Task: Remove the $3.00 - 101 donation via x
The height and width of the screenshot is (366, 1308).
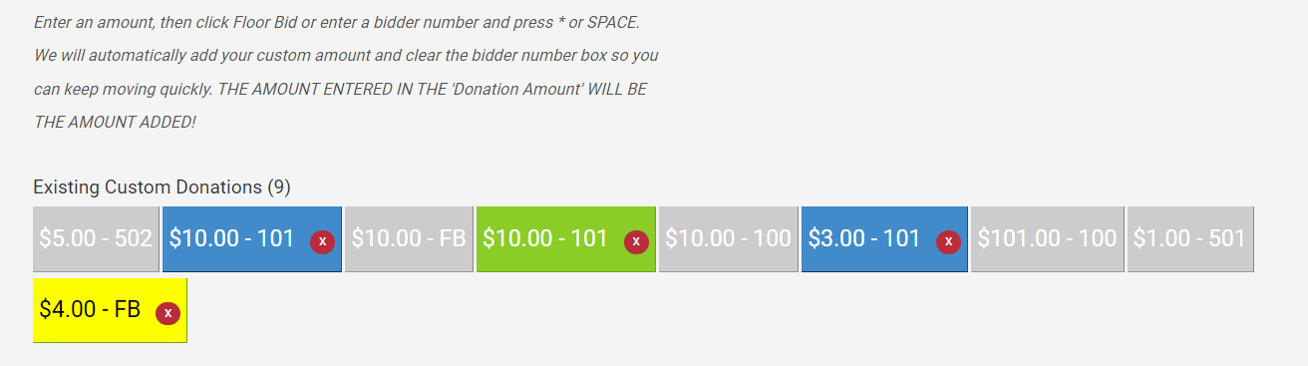Action: [x=948, y=241]
